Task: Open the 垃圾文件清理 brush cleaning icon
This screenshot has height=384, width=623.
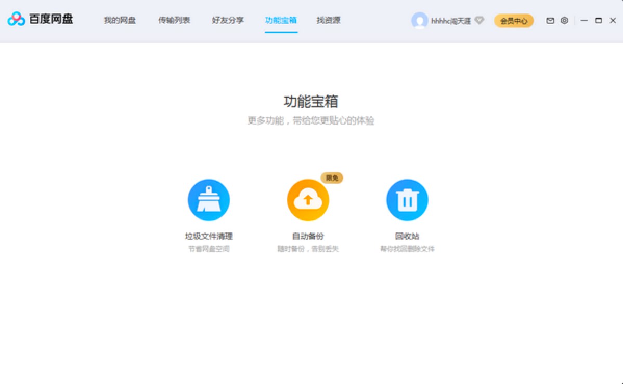Action: pyautogui.click(x=209, y=199)
